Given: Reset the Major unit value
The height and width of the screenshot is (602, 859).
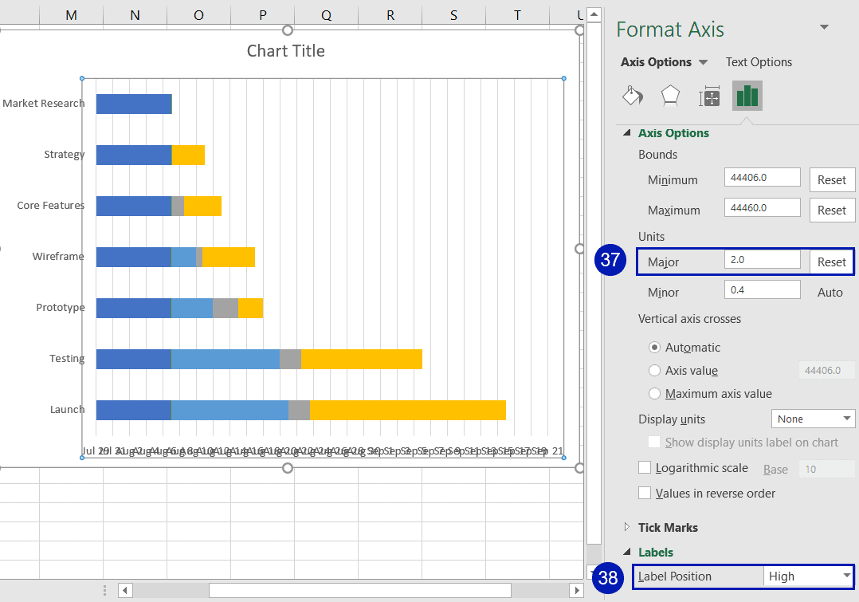Looking at the screenshot, I should point(831,262).
